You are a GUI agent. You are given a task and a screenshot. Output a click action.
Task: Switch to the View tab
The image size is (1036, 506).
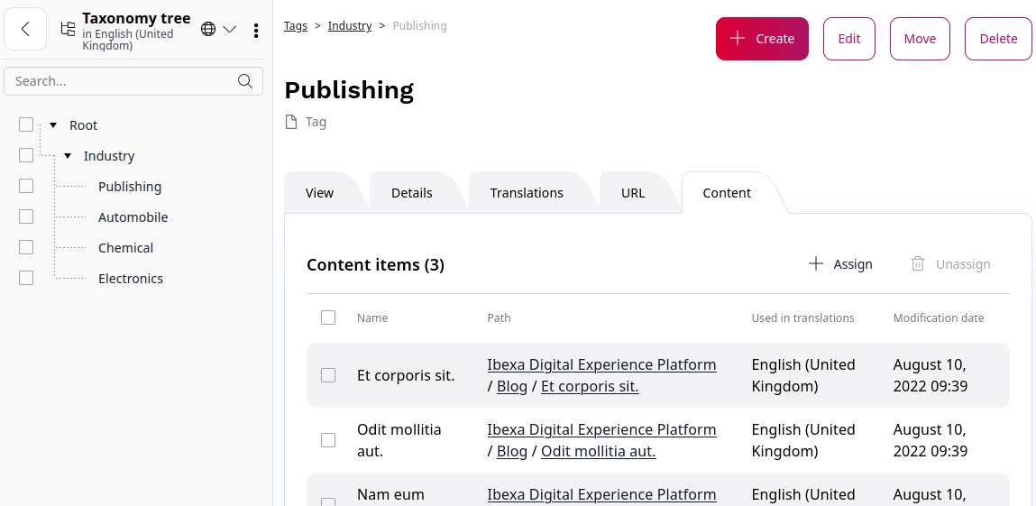coord(320,193)
